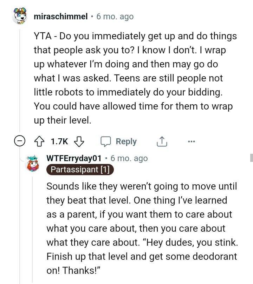253x284 pixels.
Task: Collapse miraschimmel's comment thread
Action: [19, 141]
